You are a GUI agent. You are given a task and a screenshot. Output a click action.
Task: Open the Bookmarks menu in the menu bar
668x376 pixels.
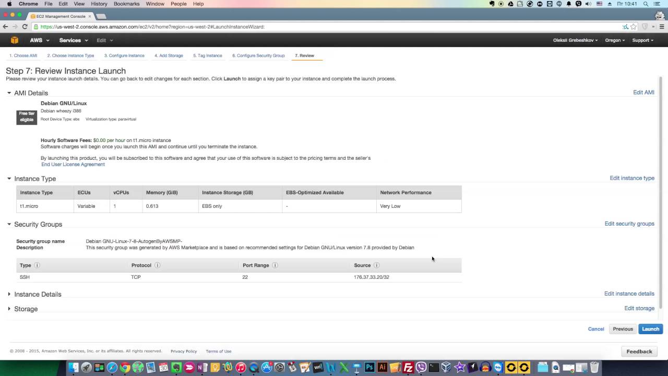(x=126, y=4)
